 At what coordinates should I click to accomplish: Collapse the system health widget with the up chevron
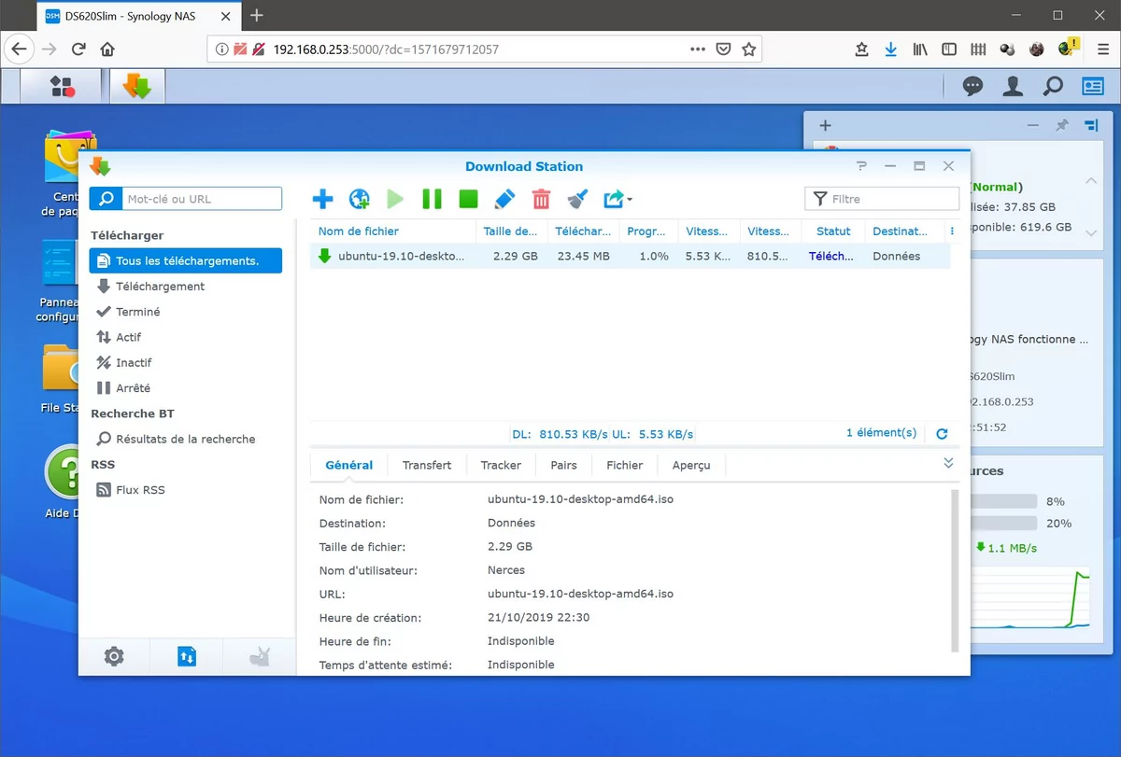click(1091, 181)
